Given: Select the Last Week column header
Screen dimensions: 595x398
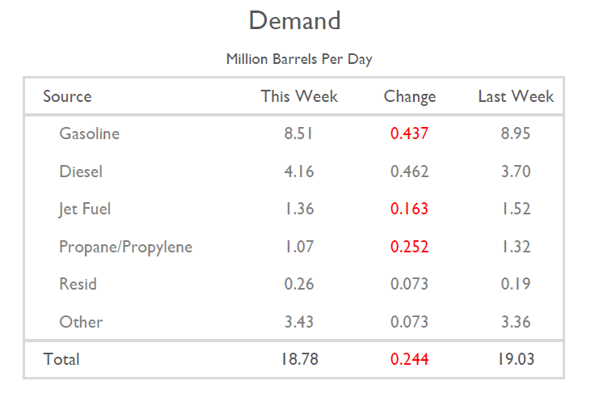Looking at the screenshot, I should pyautogui.click(x=516, y=97).
